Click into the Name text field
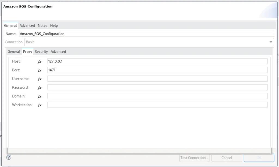The width and height of the screenshot is (279, 167). [x=146, y=34]
